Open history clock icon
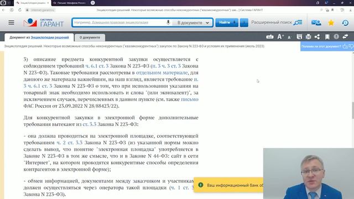This screenshot has height=199, width=354. pyautogui.click(x=345, y=23)
